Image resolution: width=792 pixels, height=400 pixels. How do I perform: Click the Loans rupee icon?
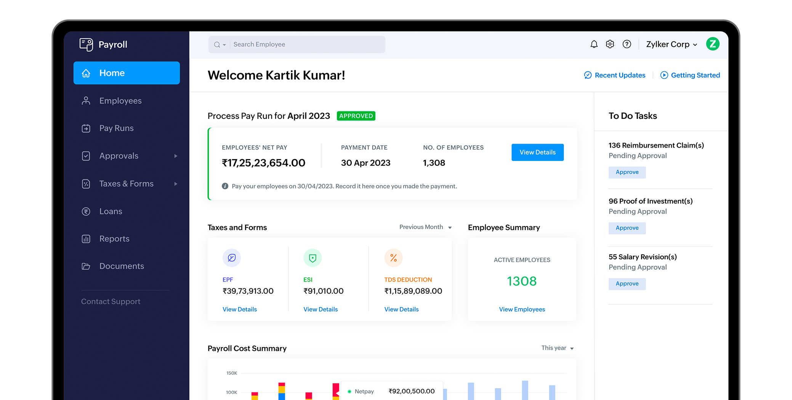[x=86, y=211]
